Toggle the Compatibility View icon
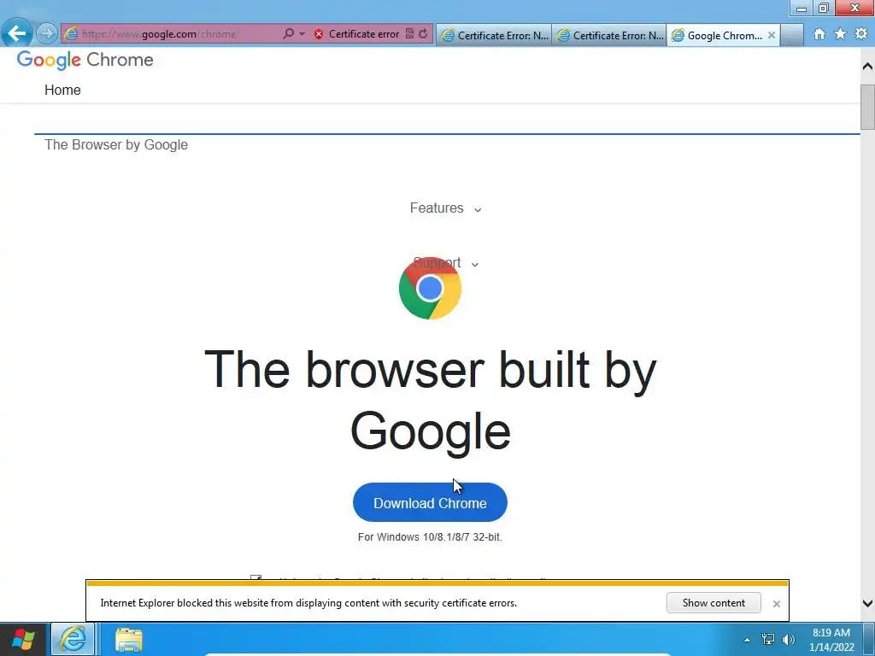This screenshot has height=656, width=875. (409, 34)
